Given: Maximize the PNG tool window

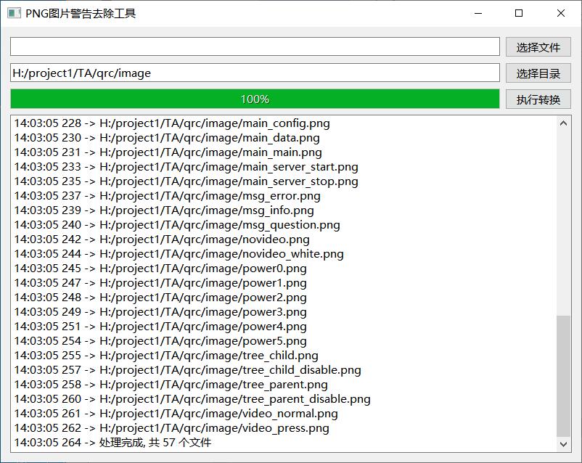Looking at the screenshot, I should tap(519, 13).
